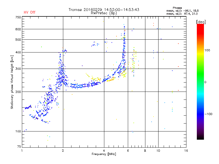Image resolution: width=219 pixels, height=164 pixels.
Task: Select the plot title 'Tromsø 20160229 14:52:00-14:53:43'
Action: (104, 10)
